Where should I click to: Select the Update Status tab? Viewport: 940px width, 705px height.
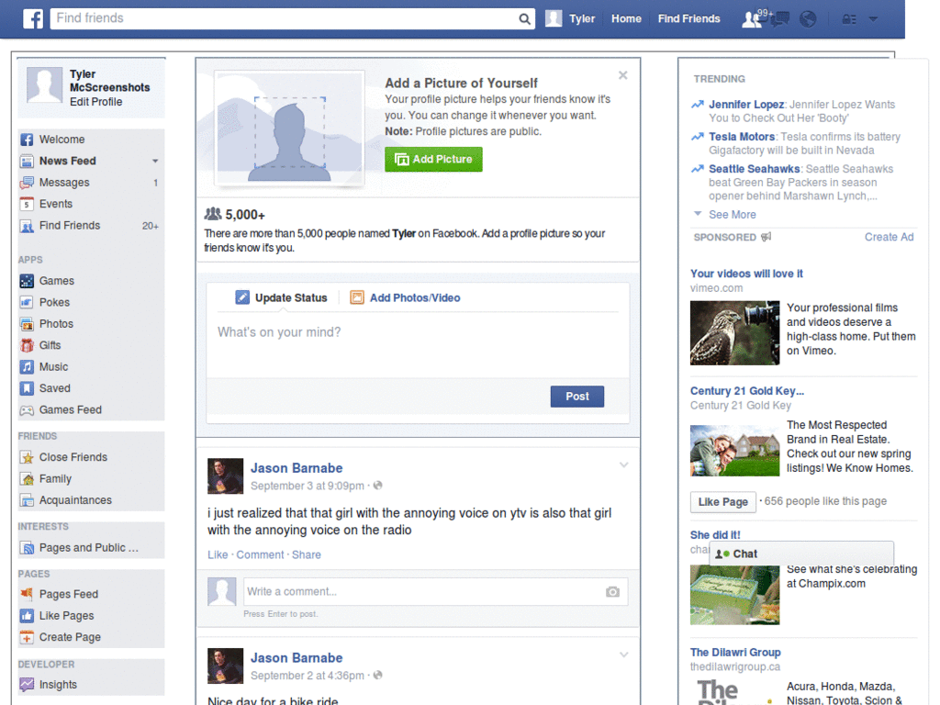click(281, 297)
